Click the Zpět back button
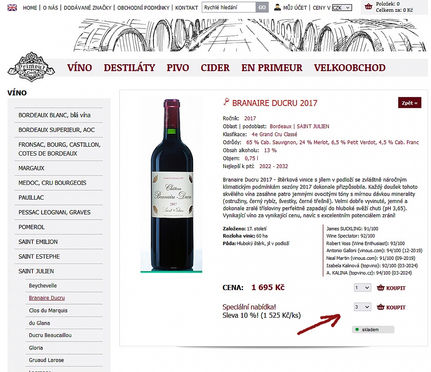This screenshot has width=431, height=372. [x=409, y=103]
